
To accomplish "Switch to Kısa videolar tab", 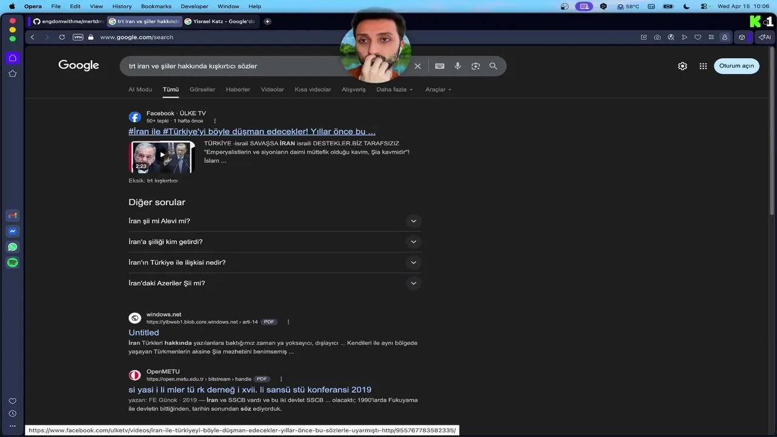I will (x=313, y=89).
